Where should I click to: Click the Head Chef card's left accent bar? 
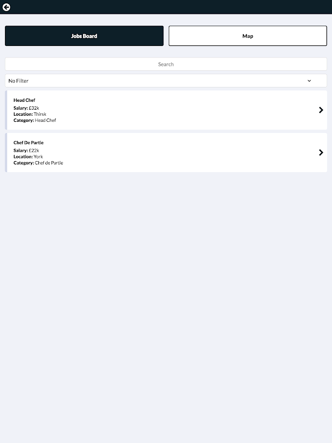pyautogui.click(x=6, y=110)
